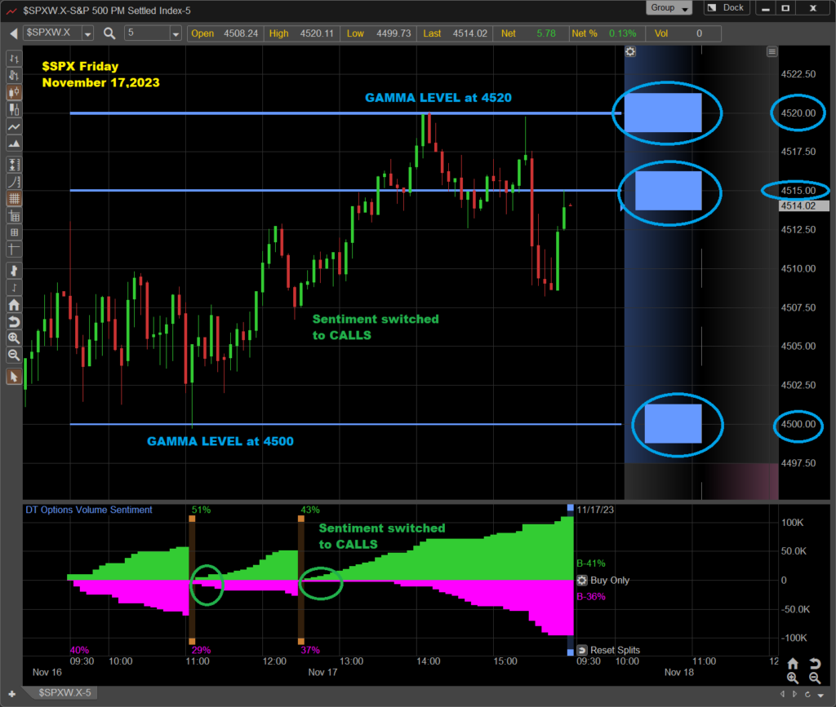Screen dimensions: 836x707
Task: Select the $SPXW.X-5 bottom tab
Action: click(x=64, y=692)
